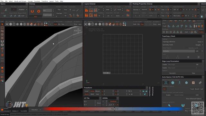Toggle World mode in Transform panel
This screenshot has width=206, height=116.
[x=87, y=94]
